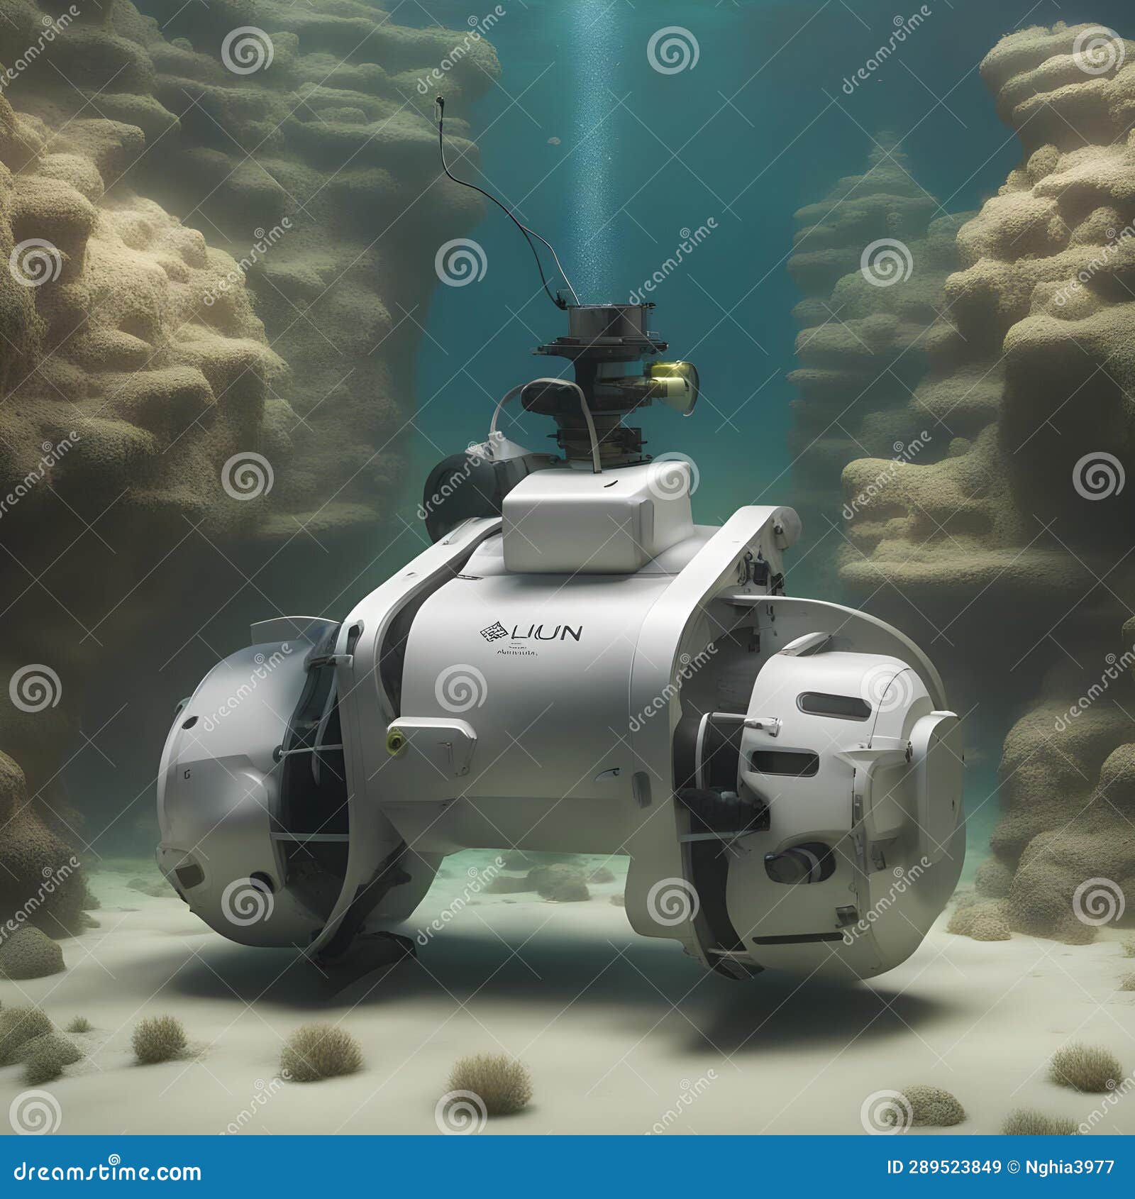Click the ID 289523849 text
Viewport: 1135px width, 1199px height.
[x=943, y=1167]
